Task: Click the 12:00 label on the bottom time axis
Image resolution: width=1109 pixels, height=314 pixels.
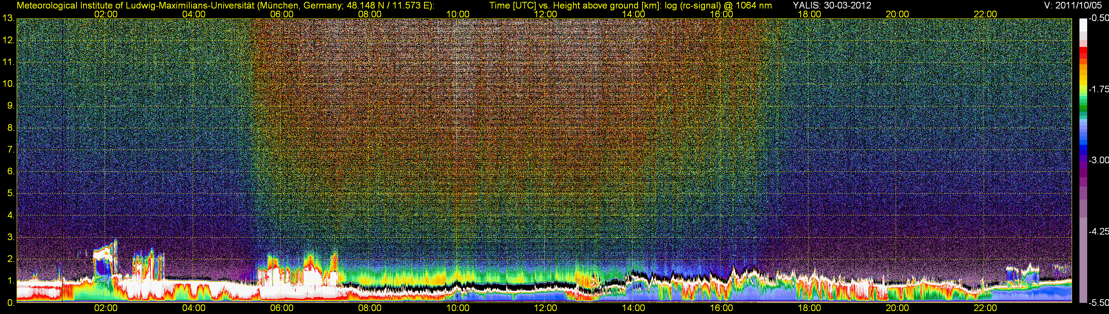Action: coord(546,308)
